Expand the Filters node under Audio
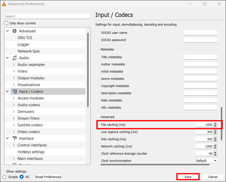226x182 pixels. (x=14, y=71)
